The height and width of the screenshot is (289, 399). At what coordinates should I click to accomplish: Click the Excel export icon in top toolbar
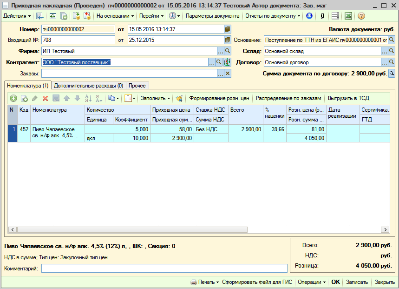tap(348, 16)
